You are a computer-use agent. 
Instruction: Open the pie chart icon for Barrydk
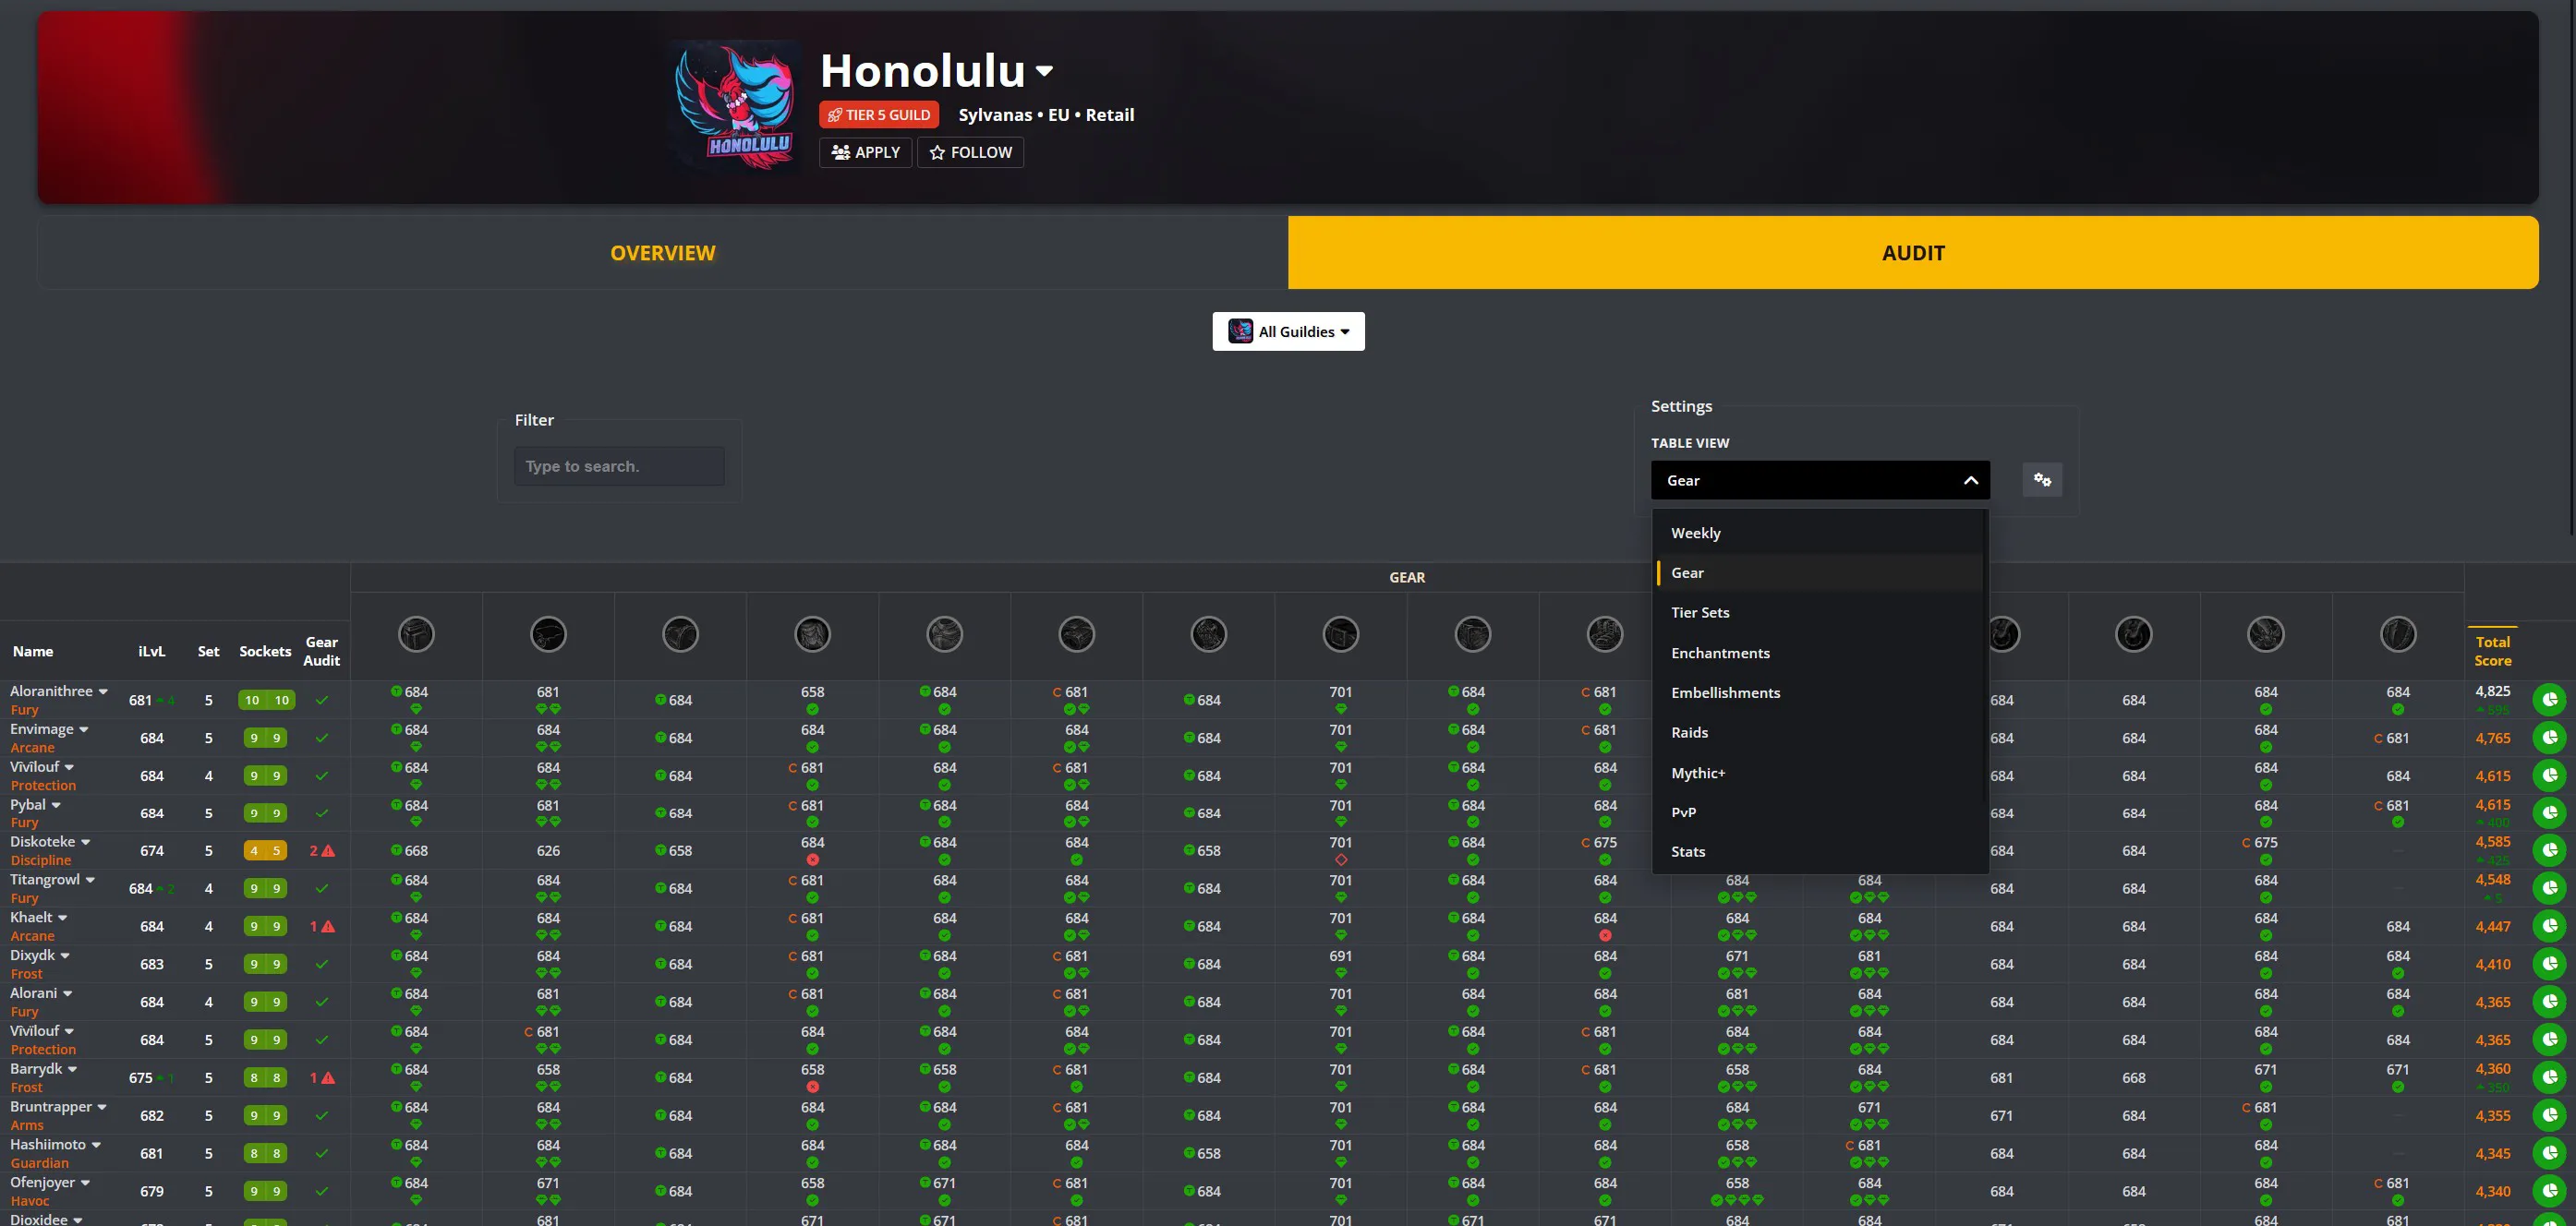tap(2550, 1077)
